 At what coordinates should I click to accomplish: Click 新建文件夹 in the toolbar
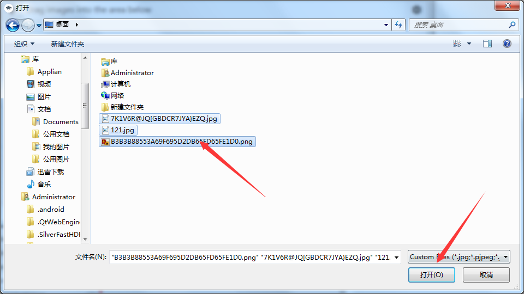(68, 44)
